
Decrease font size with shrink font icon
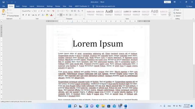point(44,11)
